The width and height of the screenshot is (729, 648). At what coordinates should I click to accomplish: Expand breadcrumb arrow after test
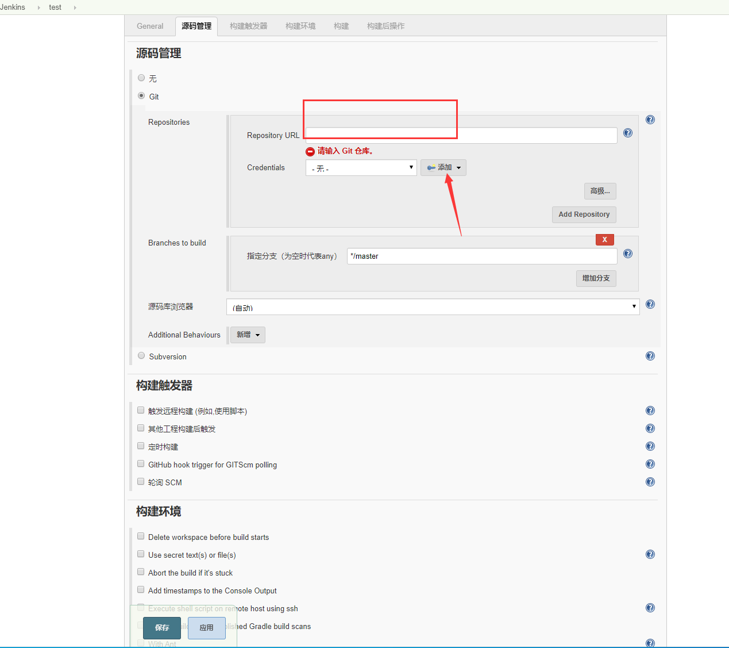click(x=75, y=7)
